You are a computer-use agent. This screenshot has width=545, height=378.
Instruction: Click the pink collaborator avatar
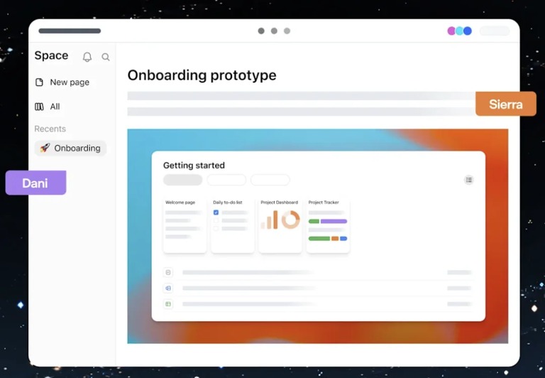[x=451, y=31]
